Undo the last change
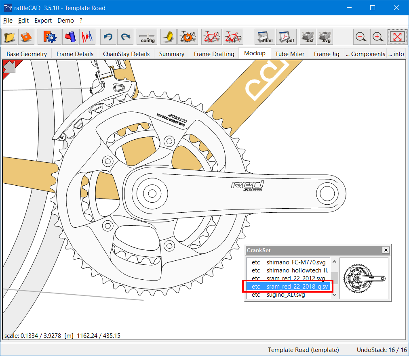Image resolution: width=409 pixels, height=356 pixels. click(x=108, y=37)
